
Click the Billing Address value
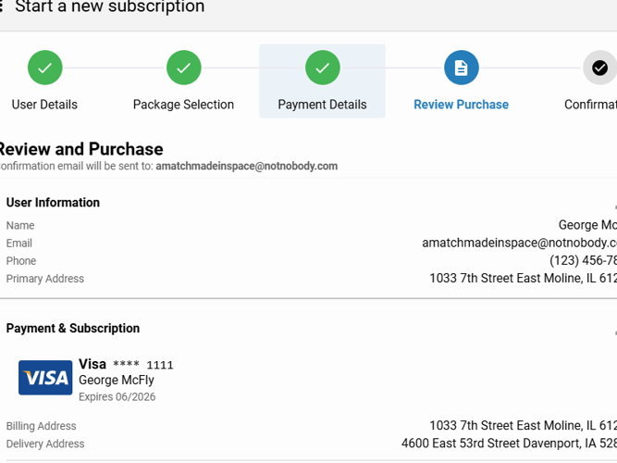523,426
